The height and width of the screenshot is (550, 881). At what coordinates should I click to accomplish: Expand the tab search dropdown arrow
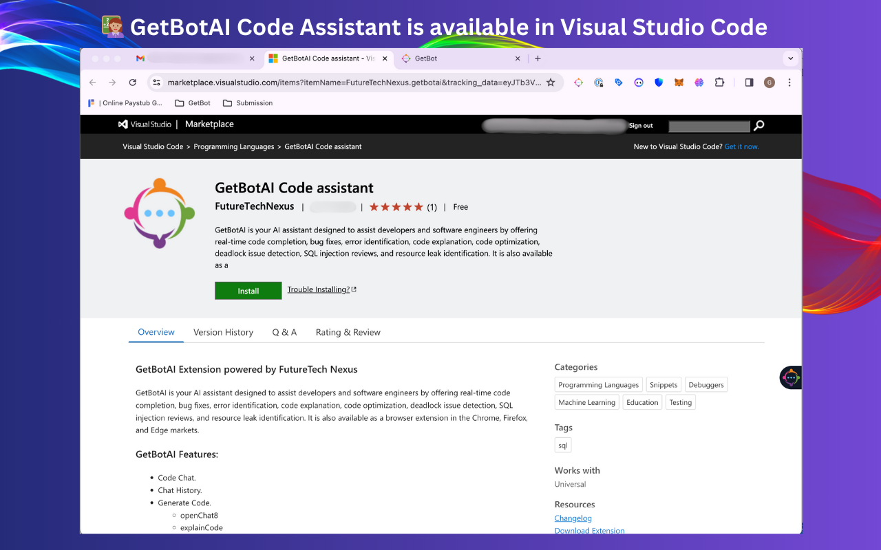pos(791,58)
